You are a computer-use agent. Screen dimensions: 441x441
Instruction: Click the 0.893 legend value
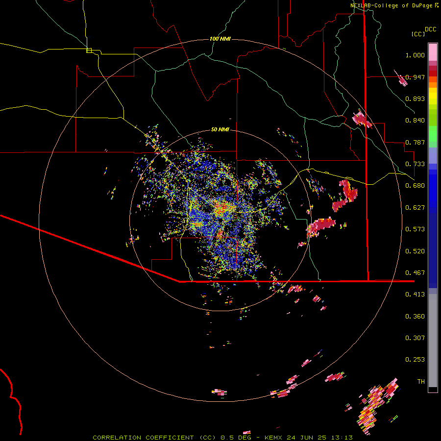click(415, 98)
